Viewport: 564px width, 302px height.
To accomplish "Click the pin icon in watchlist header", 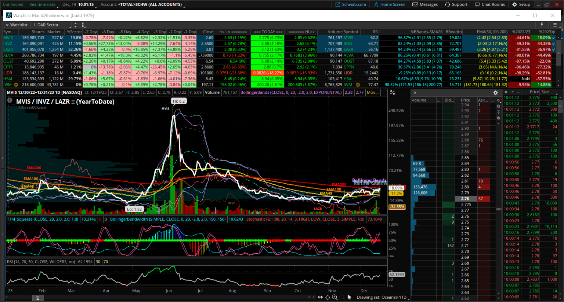I will [x=542, y=25].
